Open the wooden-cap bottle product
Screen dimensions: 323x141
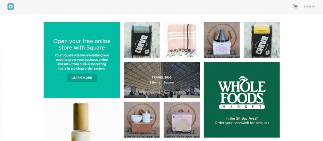(82, 122)
